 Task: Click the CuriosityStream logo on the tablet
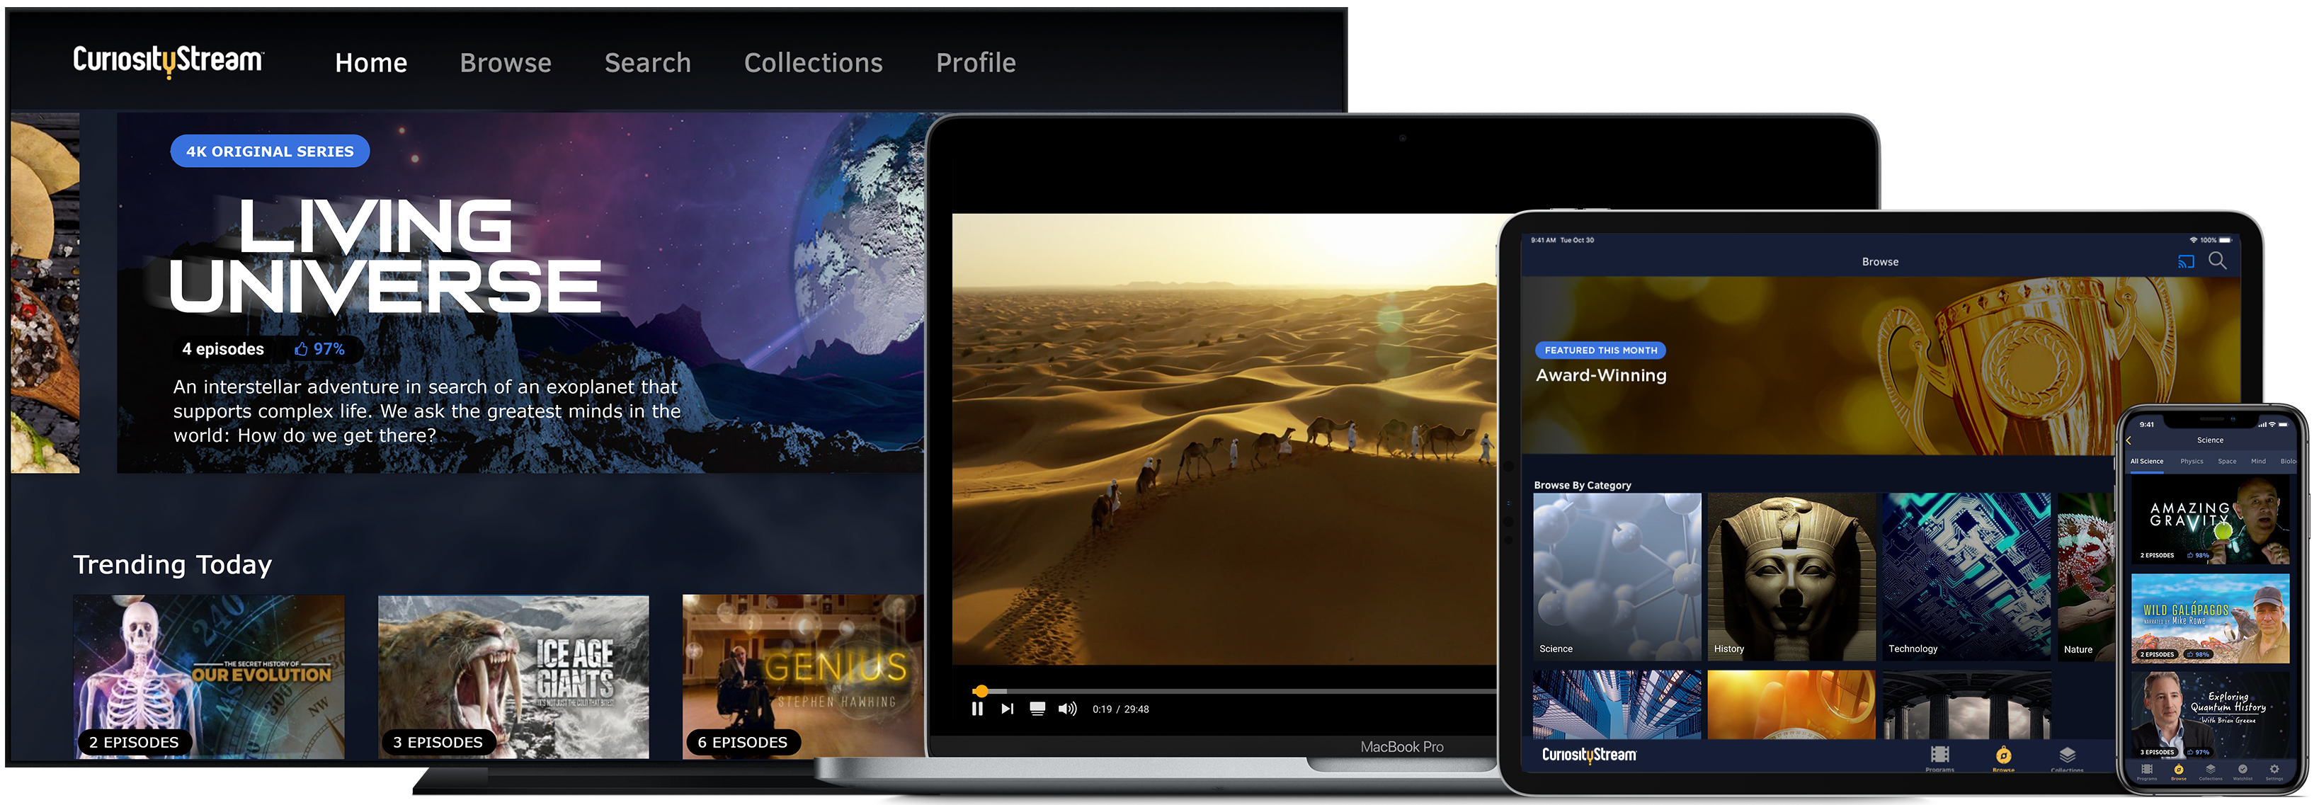pyautogui.click(x=1589, y=755)
